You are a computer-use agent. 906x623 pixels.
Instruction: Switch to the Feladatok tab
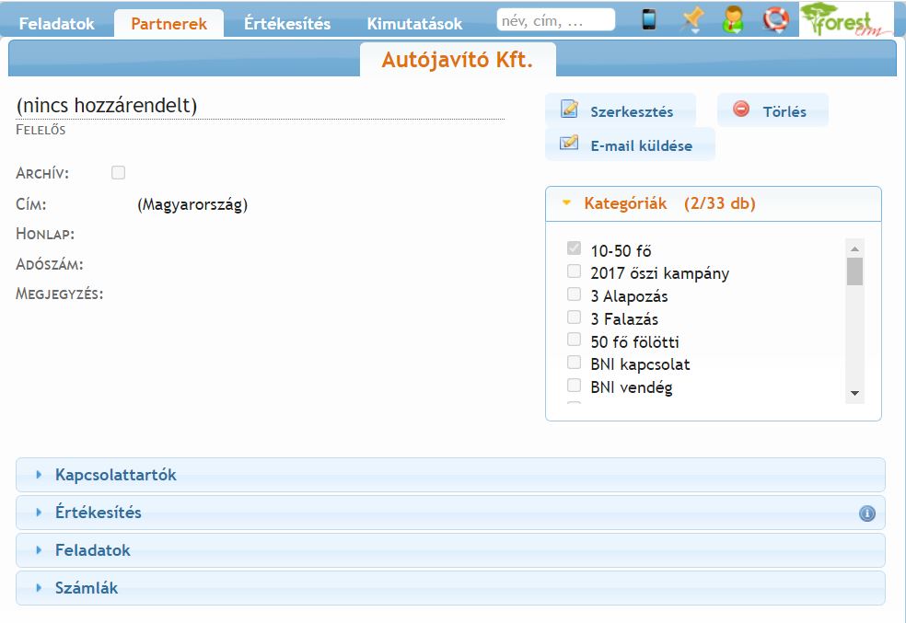click(57, 24)
